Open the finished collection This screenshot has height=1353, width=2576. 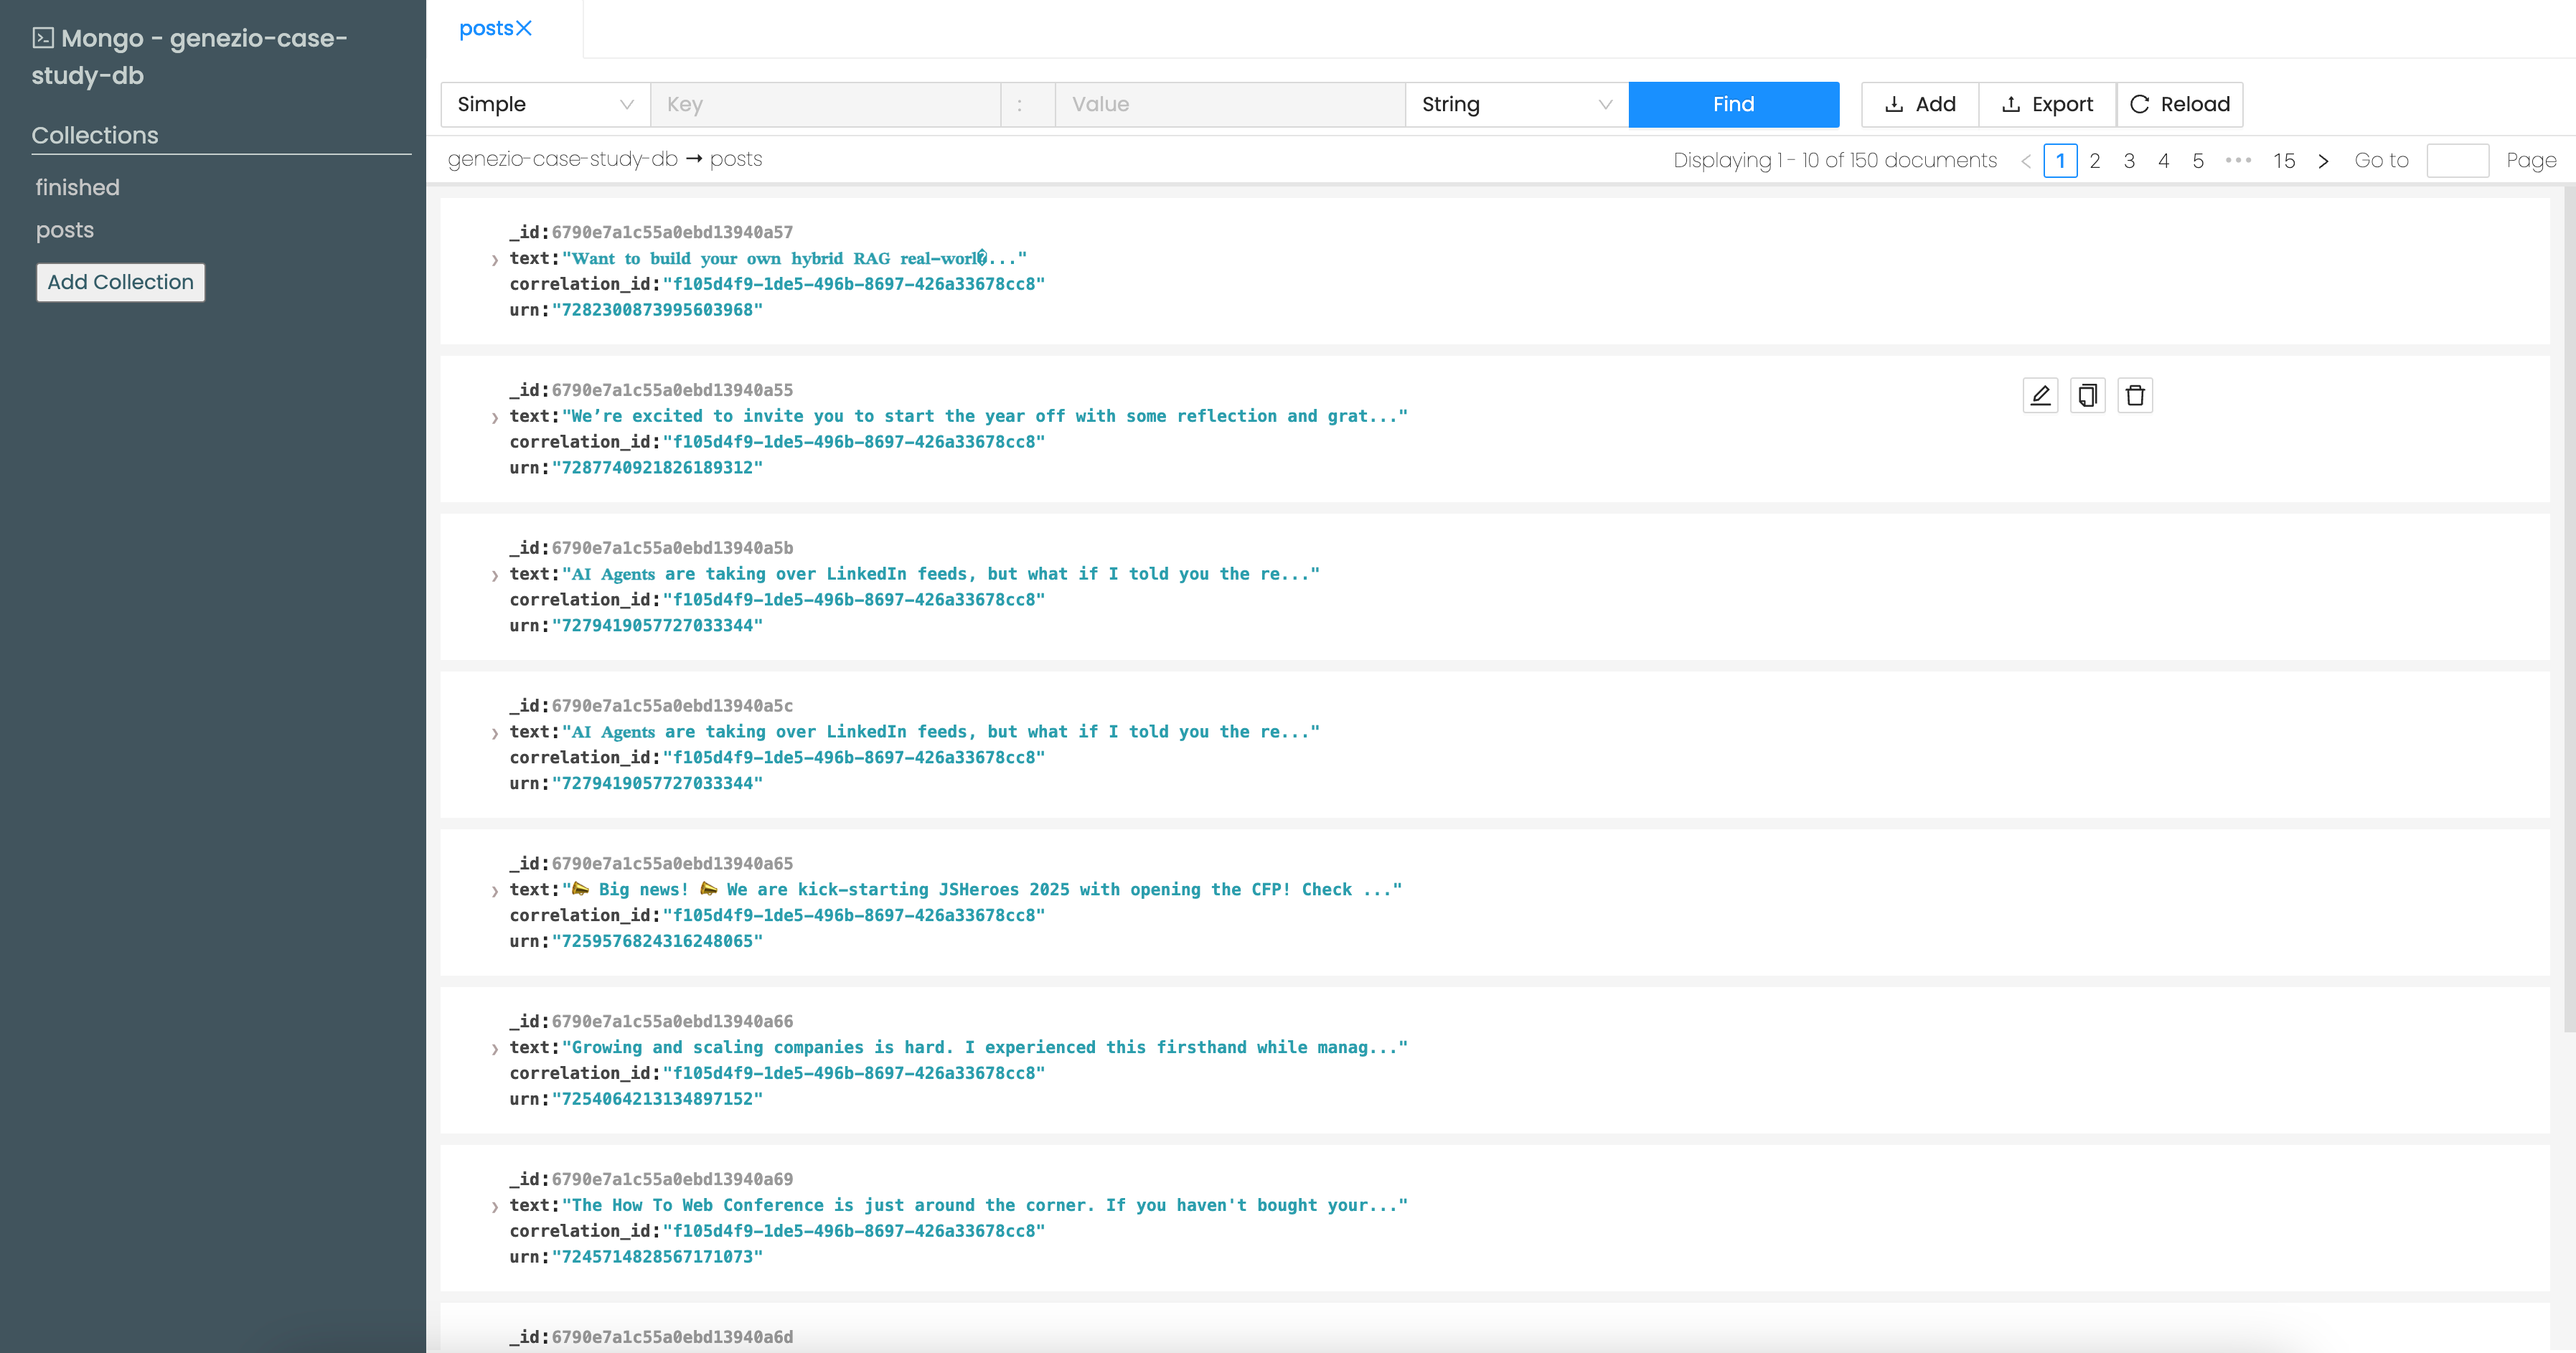(77, 187)
